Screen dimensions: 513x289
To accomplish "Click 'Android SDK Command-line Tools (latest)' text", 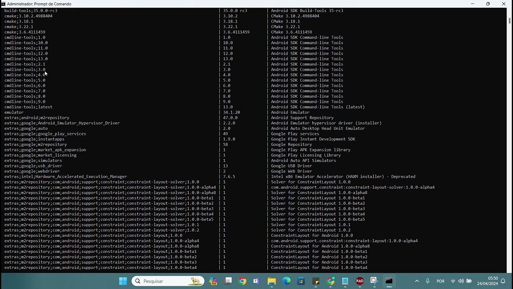I will [x=318, y=107].
